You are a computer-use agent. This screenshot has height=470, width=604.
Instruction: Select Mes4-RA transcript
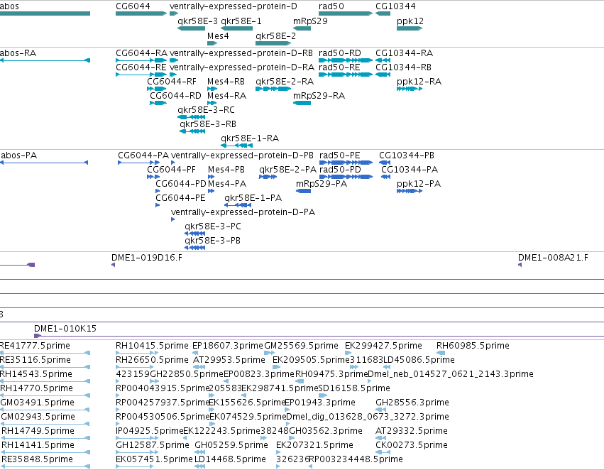click(x=212, y=103)
